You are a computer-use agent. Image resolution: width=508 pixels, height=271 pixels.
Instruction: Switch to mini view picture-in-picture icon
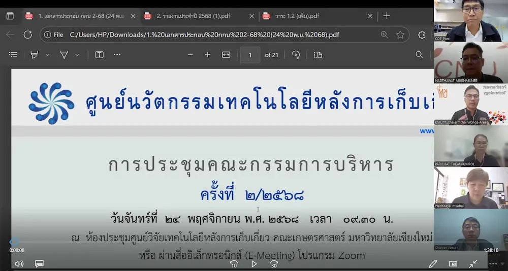[453, 264]
